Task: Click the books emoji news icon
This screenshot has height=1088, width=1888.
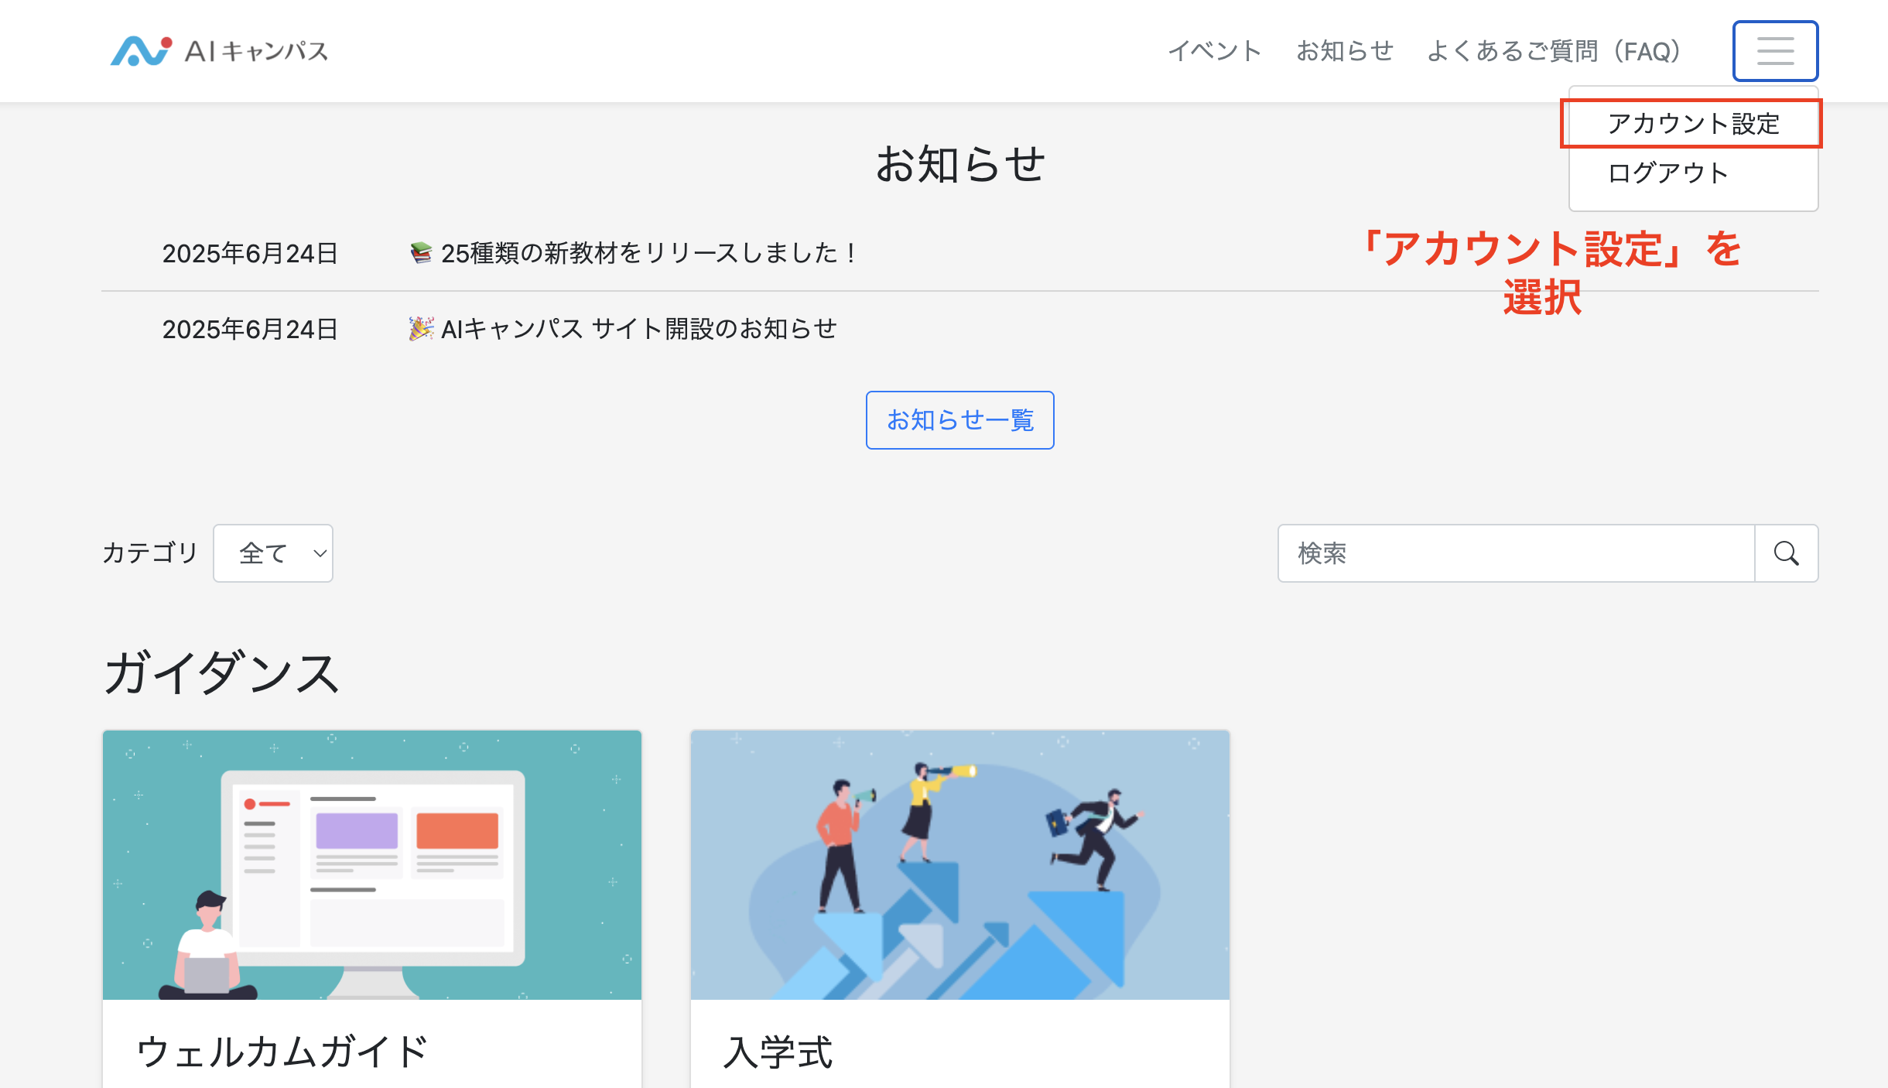Action: (420, 253)
